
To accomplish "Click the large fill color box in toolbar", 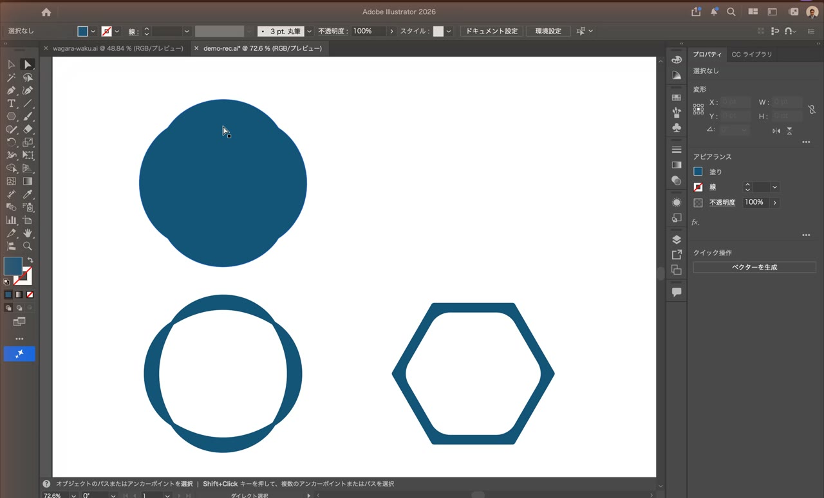I will click(13, 266).
